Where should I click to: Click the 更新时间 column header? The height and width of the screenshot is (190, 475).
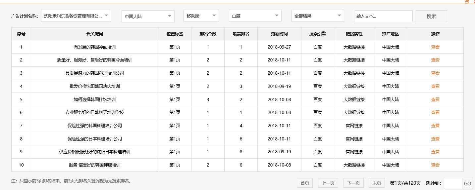coord(279,34)
